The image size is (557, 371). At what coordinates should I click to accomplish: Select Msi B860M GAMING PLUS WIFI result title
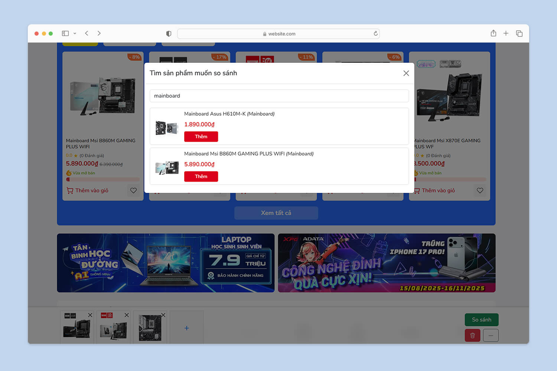[249, 154]
